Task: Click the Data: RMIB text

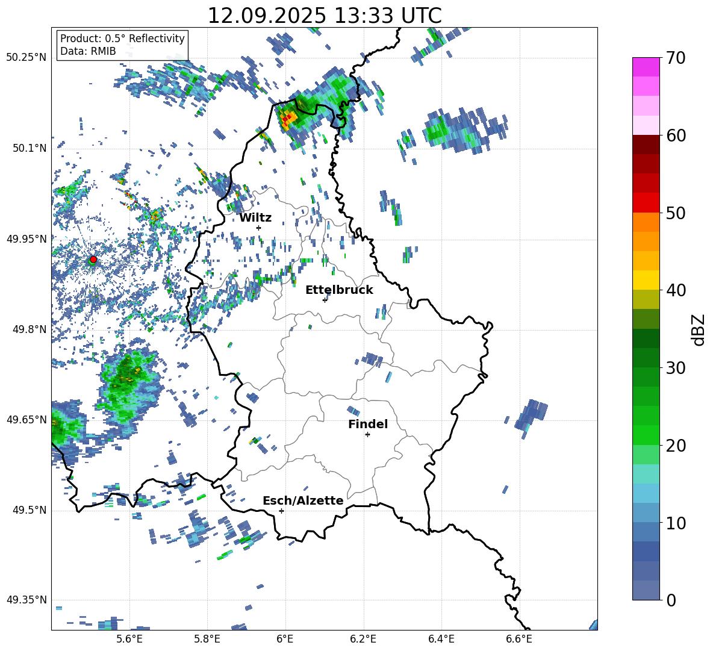Action: coord(88,51)
